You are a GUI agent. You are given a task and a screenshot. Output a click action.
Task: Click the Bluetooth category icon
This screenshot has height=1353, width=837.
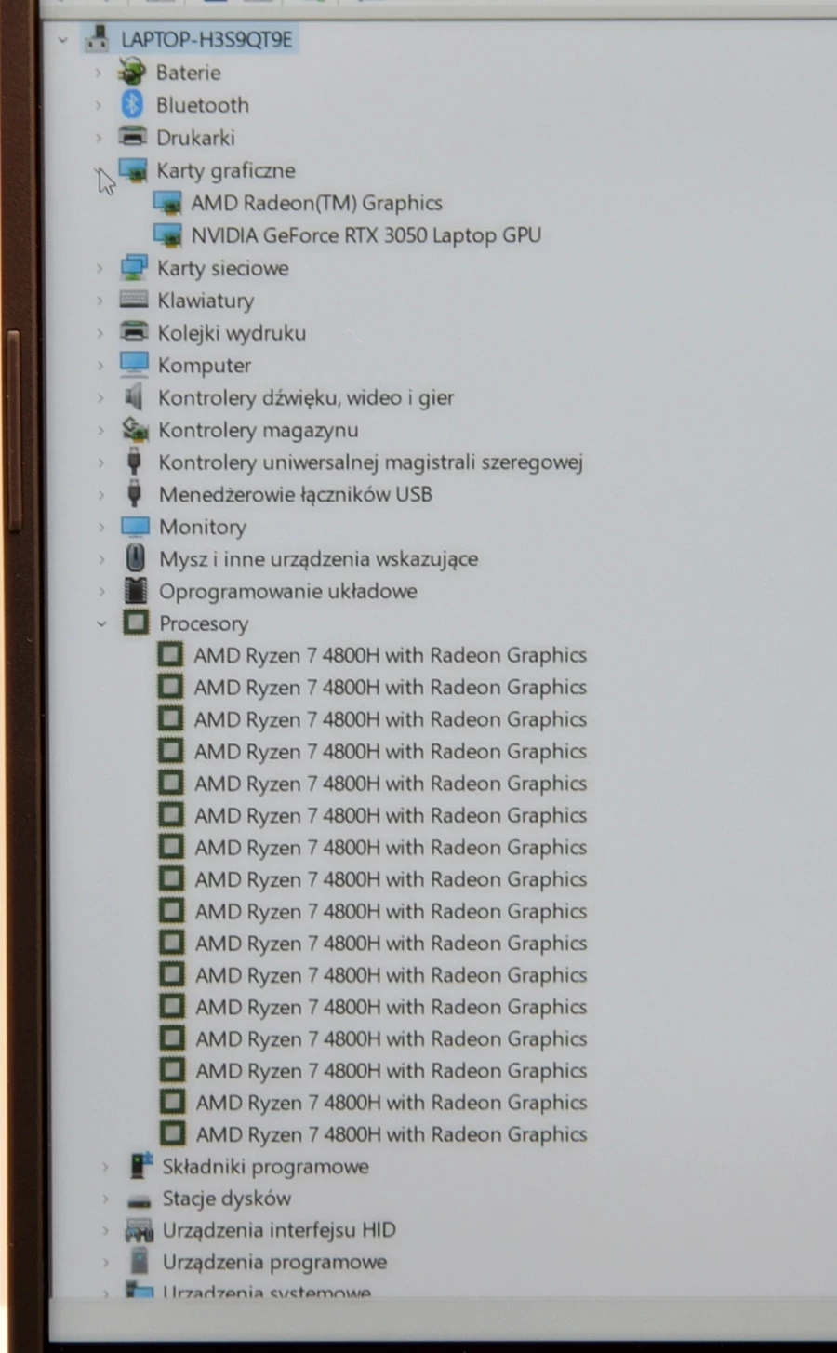click(x=133, y=105)
